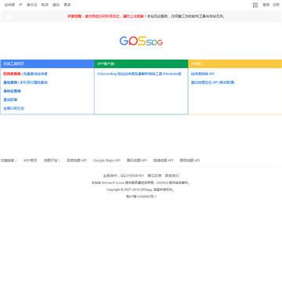
Task: Open the 手机号归属地查询 link
Action: point(34,82)
